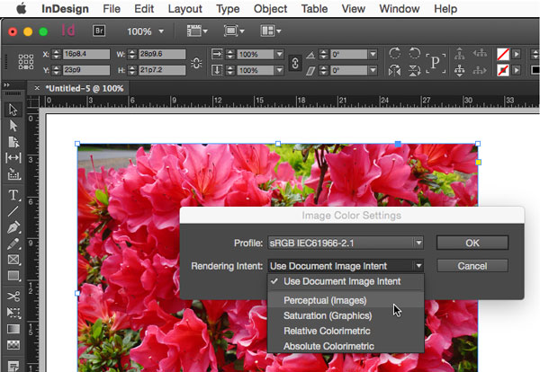Select the Page tool
This screenshot has width=540, height=372.
(13, 142)
